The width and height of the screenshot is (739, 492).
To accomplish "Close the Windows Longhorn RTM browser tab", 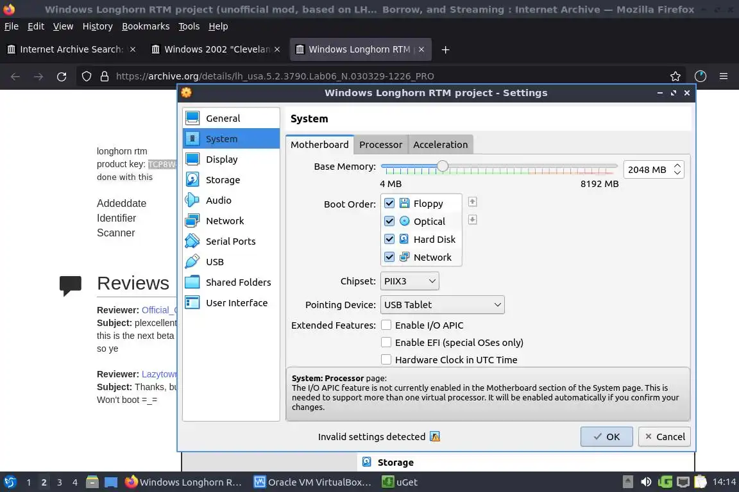I will click(x=421, y=49).
